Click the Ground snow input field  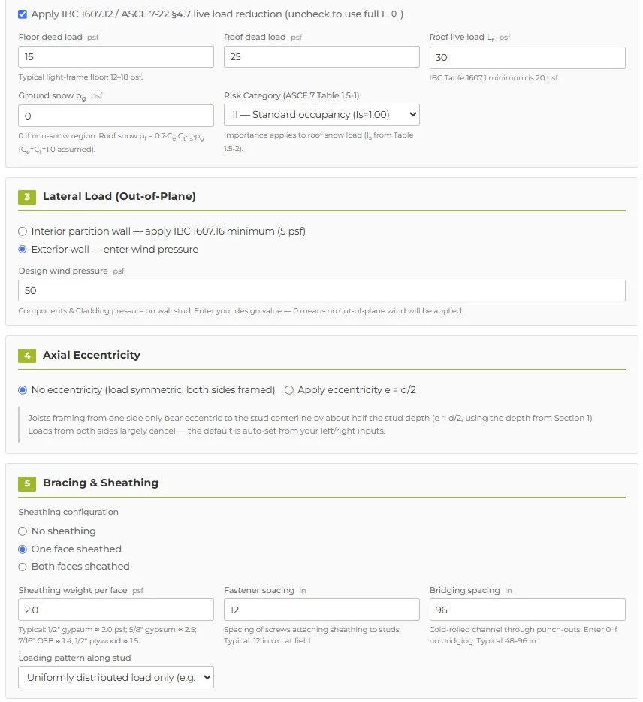tap(116, 116)
